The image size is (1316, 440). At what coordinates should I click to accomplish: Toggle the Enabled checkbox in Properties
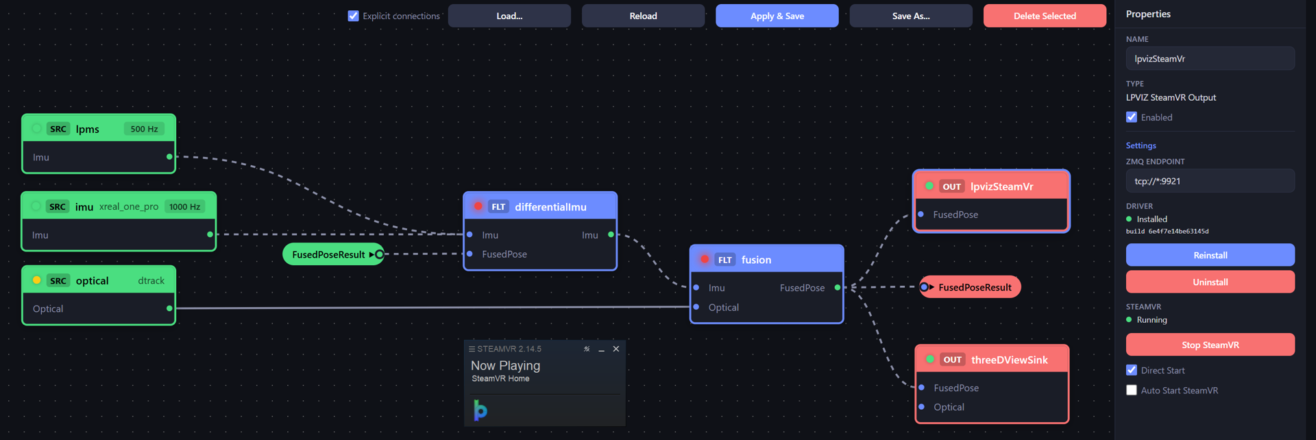click(1132, 117)
